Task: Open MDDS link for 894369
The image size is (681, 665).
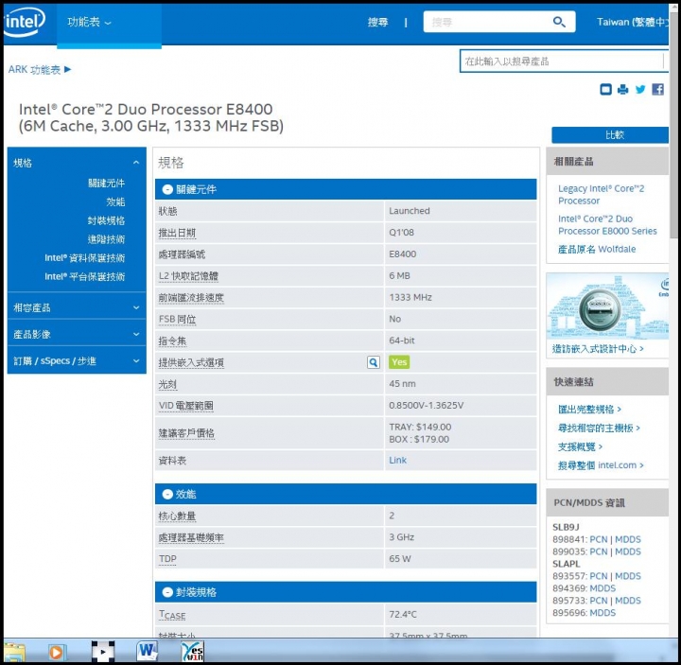Action: 602,588
